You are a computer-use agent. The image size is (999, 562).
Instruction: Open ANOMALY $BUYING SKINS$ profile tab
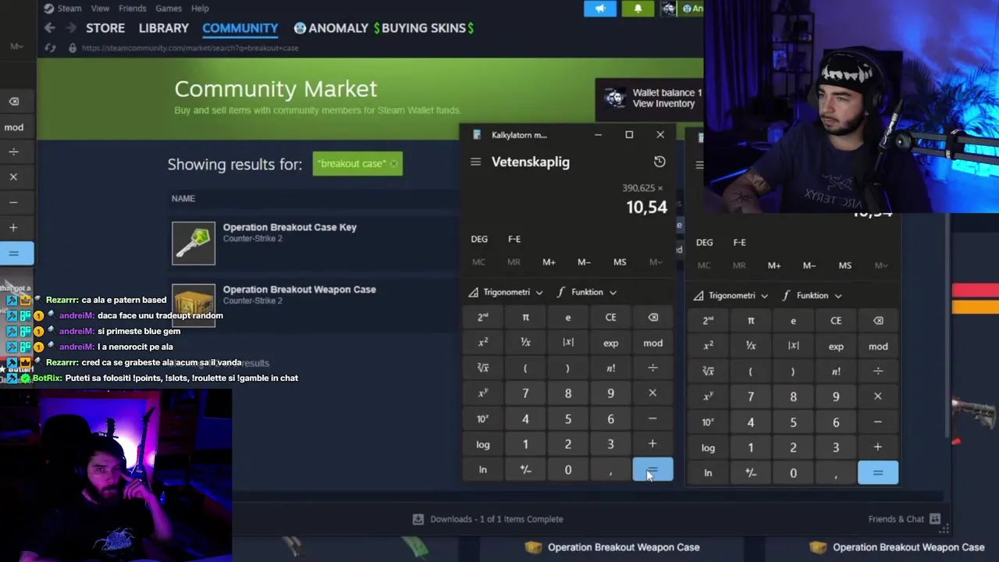coord(385,28)
